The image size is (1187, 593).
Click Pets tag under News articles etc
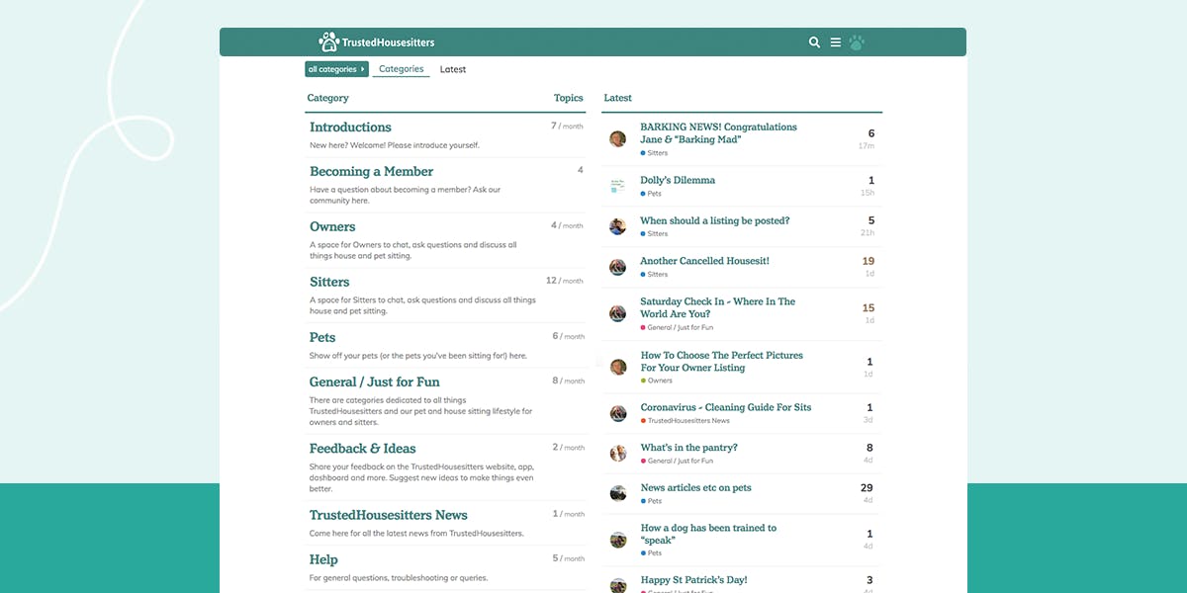[x=652, y=501]
